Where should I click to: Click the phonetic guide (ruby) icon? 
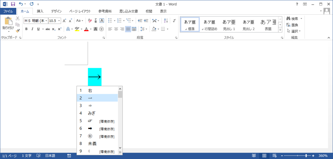point(96,20)
